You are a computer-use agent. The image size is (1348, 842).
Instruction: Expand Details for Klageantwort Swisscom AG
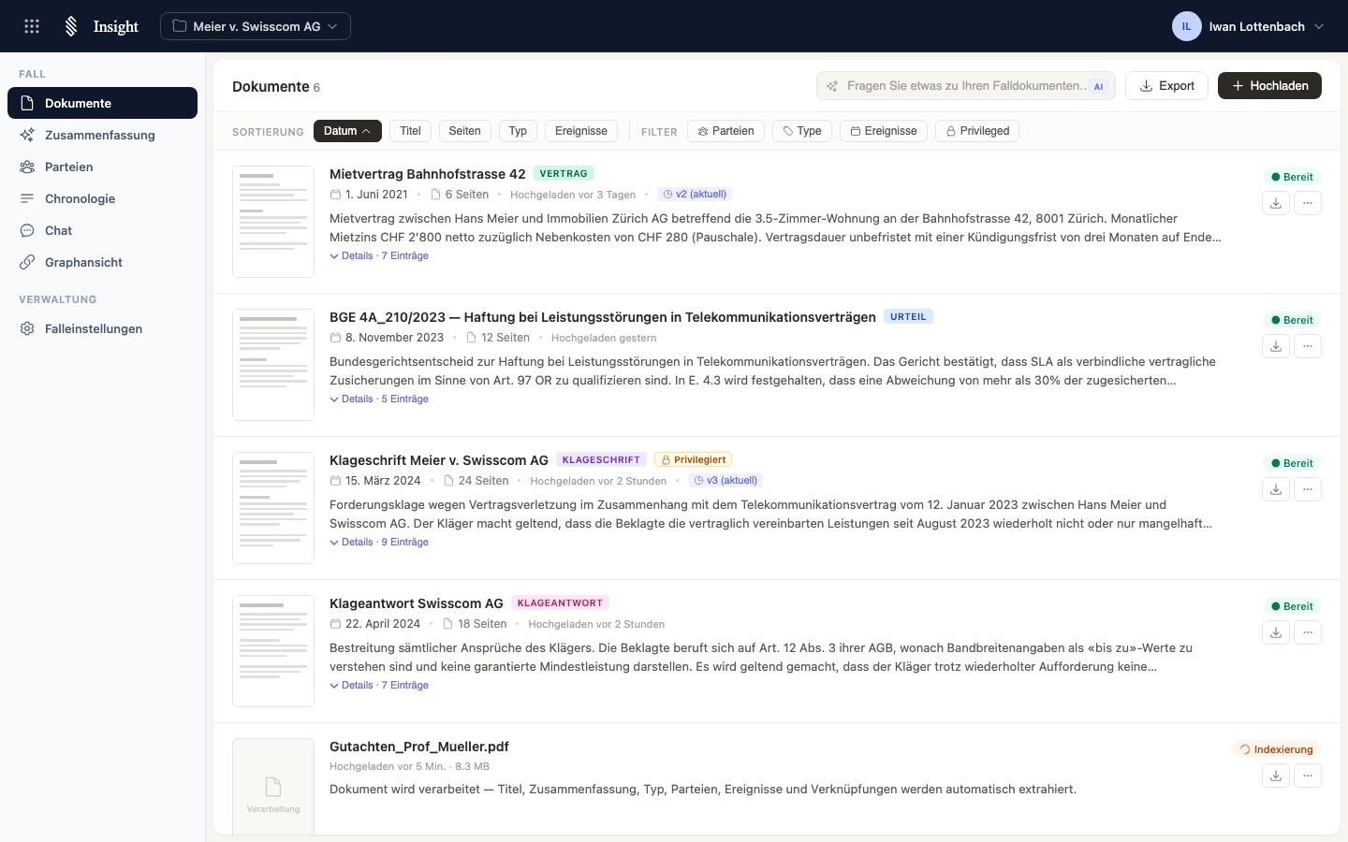point(379,685)
